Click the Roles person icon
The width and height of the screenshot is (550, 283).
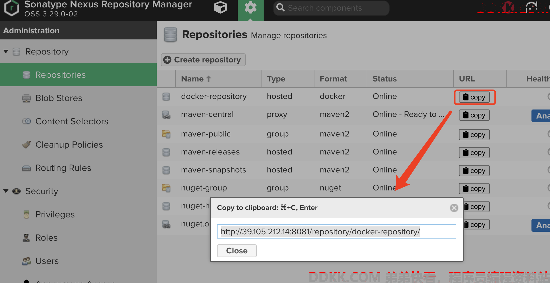[26, 238]
